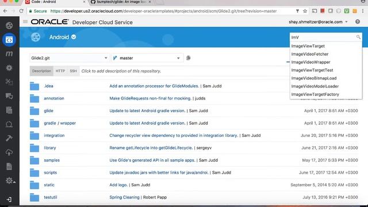Open the library folder link
Viewport: 368px width, 207px height.
(x=50, y=148)
